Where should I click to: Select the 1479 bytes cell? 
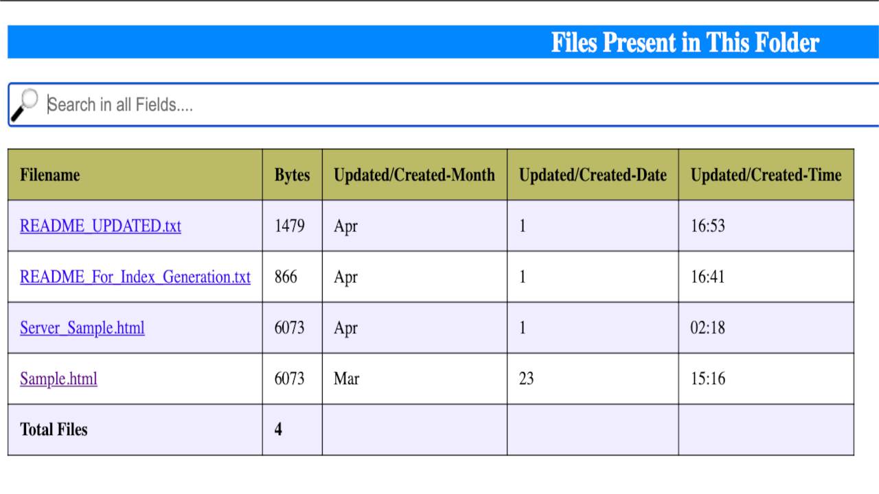(x=293, y=226)
